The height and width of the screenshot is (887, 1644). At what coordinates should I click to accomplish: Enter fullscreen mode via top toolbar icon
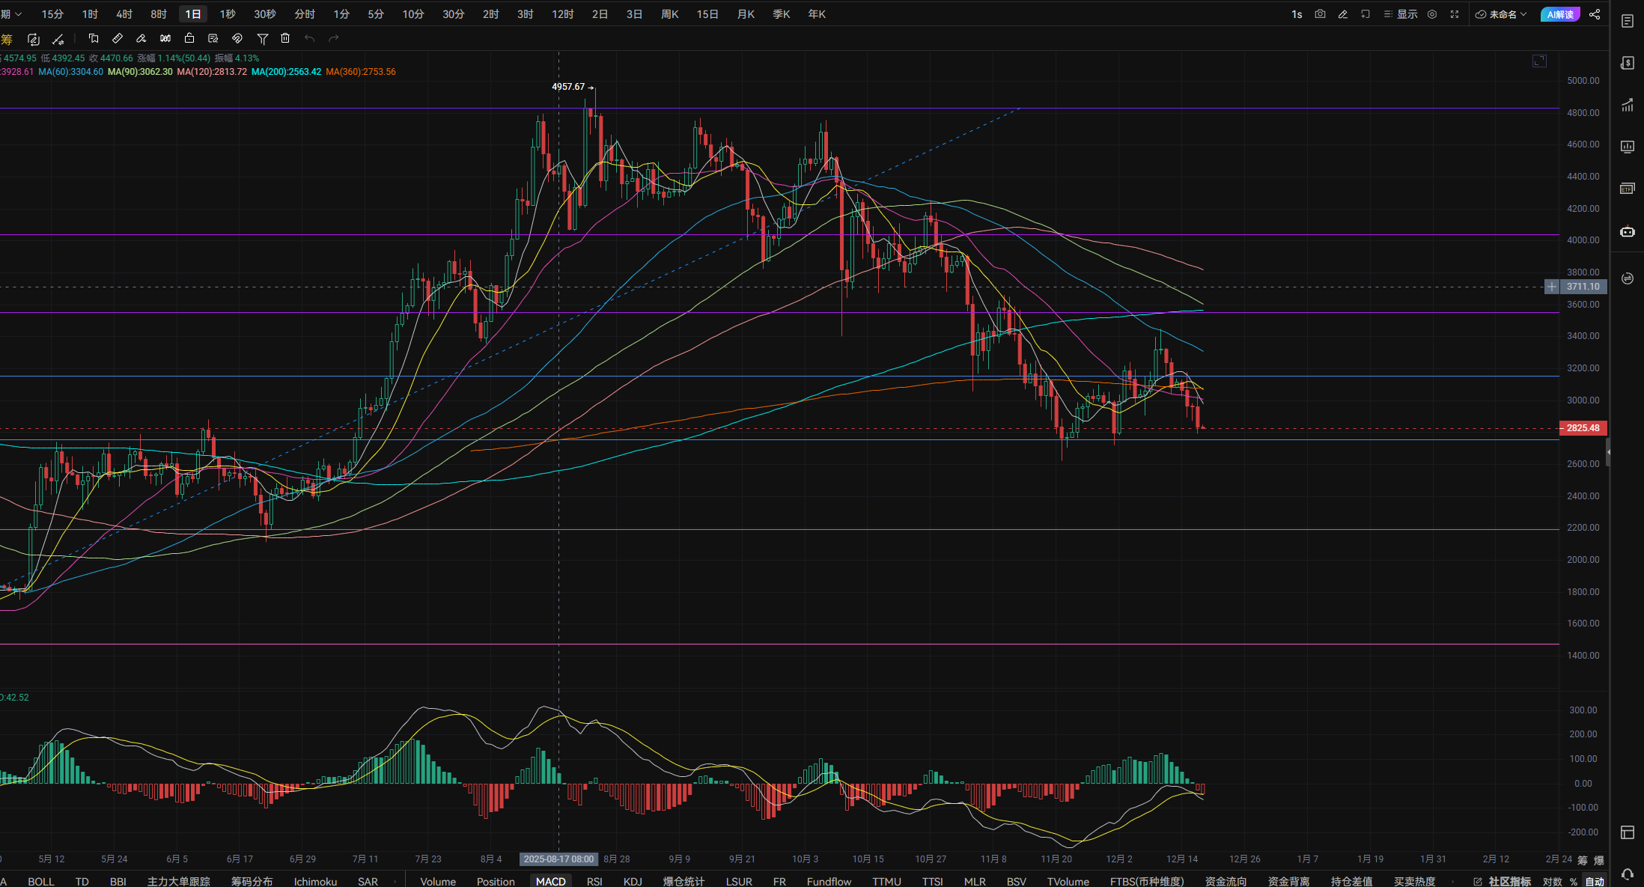point(1455,14)
